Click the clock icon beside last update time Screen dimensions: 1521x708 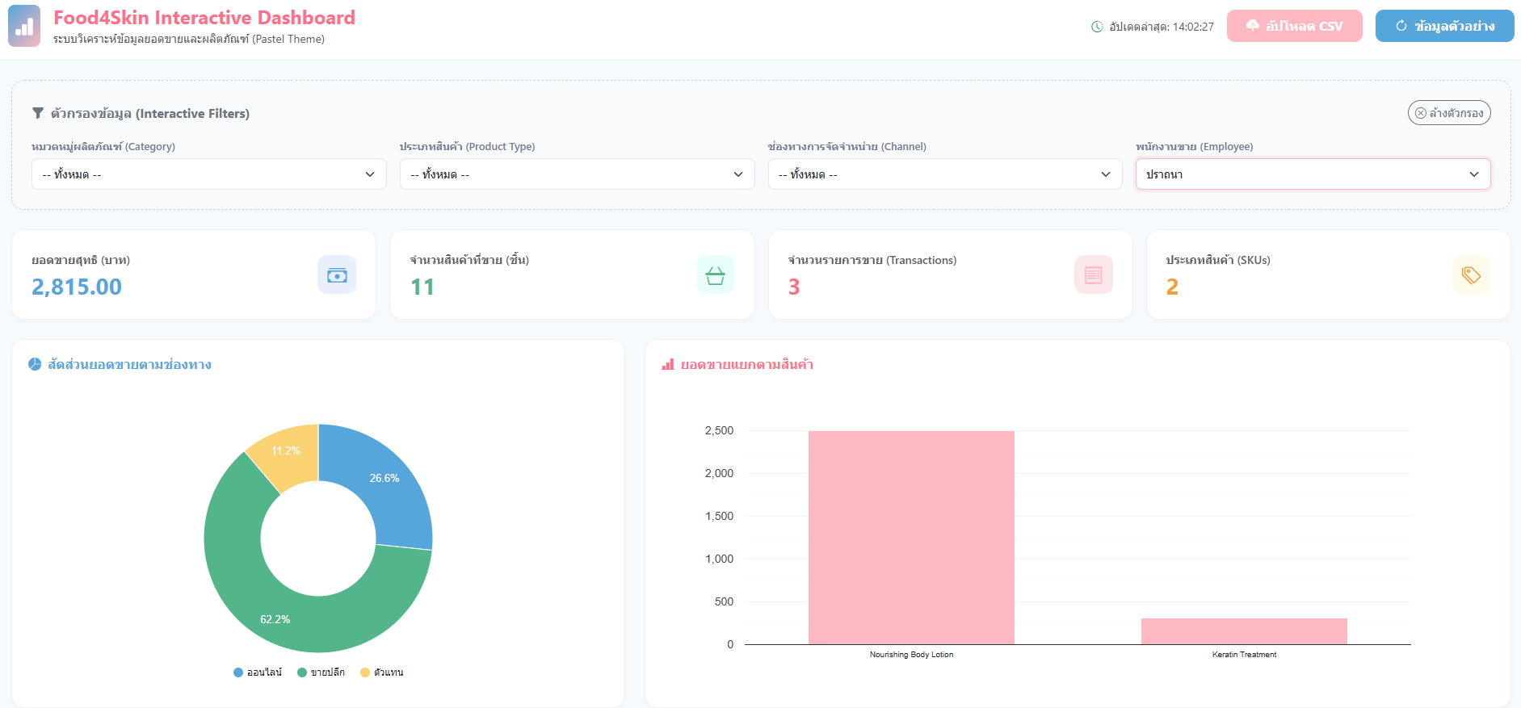point(1097,27)
